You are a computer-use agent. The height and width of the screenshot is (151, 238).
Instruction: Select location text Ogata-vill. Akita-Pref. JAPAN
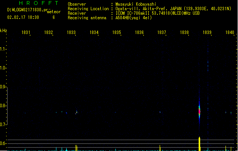coord(148,9)
